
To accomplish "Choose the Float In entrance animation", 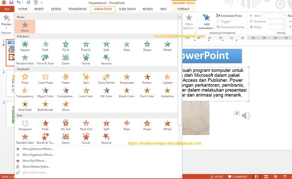I will 86,46.
